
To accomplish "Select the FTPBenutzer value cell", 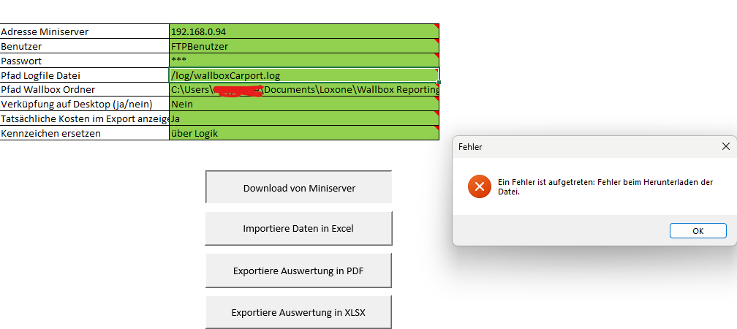I will coord(303,46).
